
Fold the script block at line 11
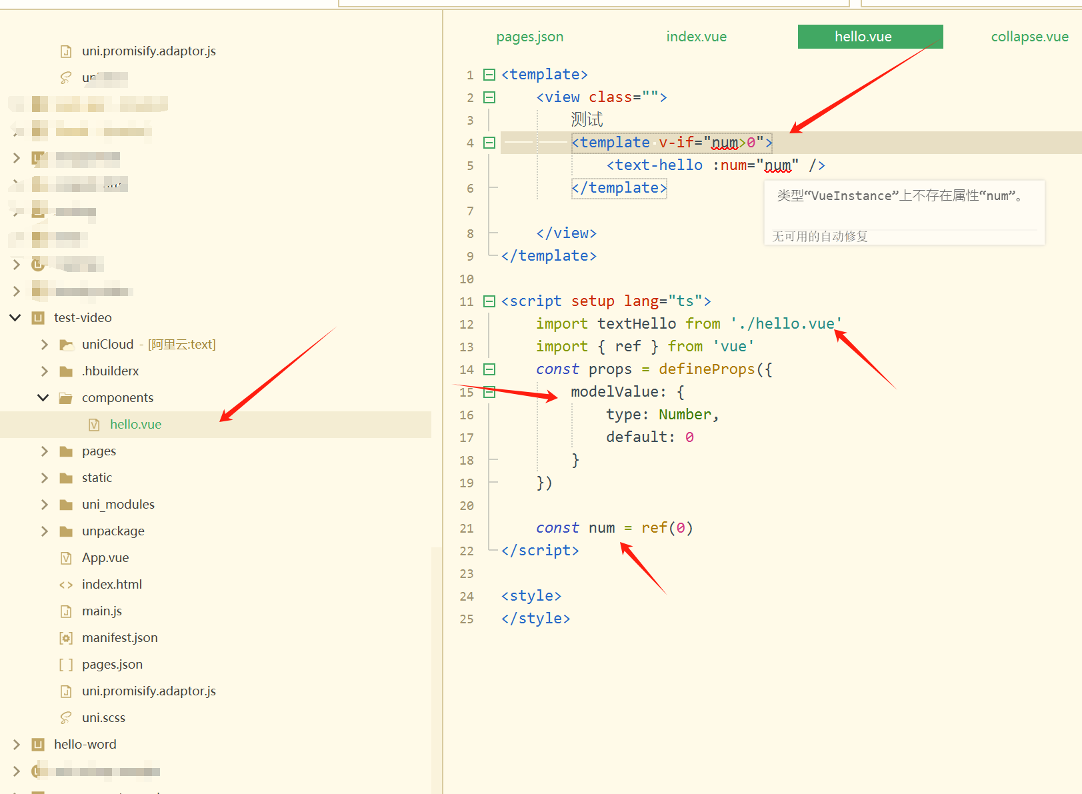[489, 301]
